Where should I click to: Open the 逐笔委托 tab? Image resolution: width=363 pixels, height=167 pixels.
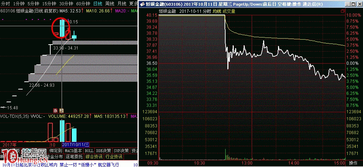[x=74, y=157]
